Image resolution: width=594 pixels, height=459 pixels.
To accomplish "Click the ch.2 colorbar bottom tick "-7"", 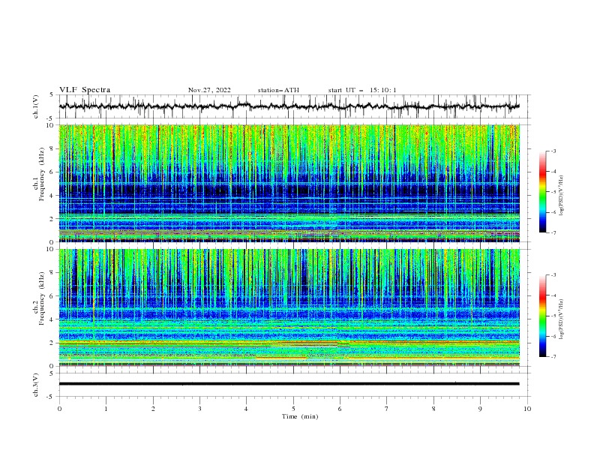I will coord(553,356).
